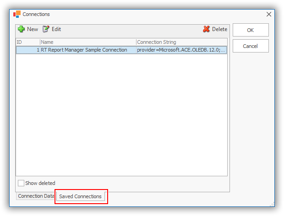The width and height of the screenshot is (284, 216).
Task: Click the red X Delete icon
Action: click(206, 29)
